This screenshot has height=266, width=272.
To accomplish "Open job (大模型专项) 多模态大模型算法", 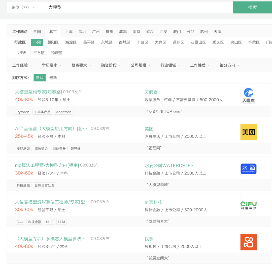I will pos(51,239).
